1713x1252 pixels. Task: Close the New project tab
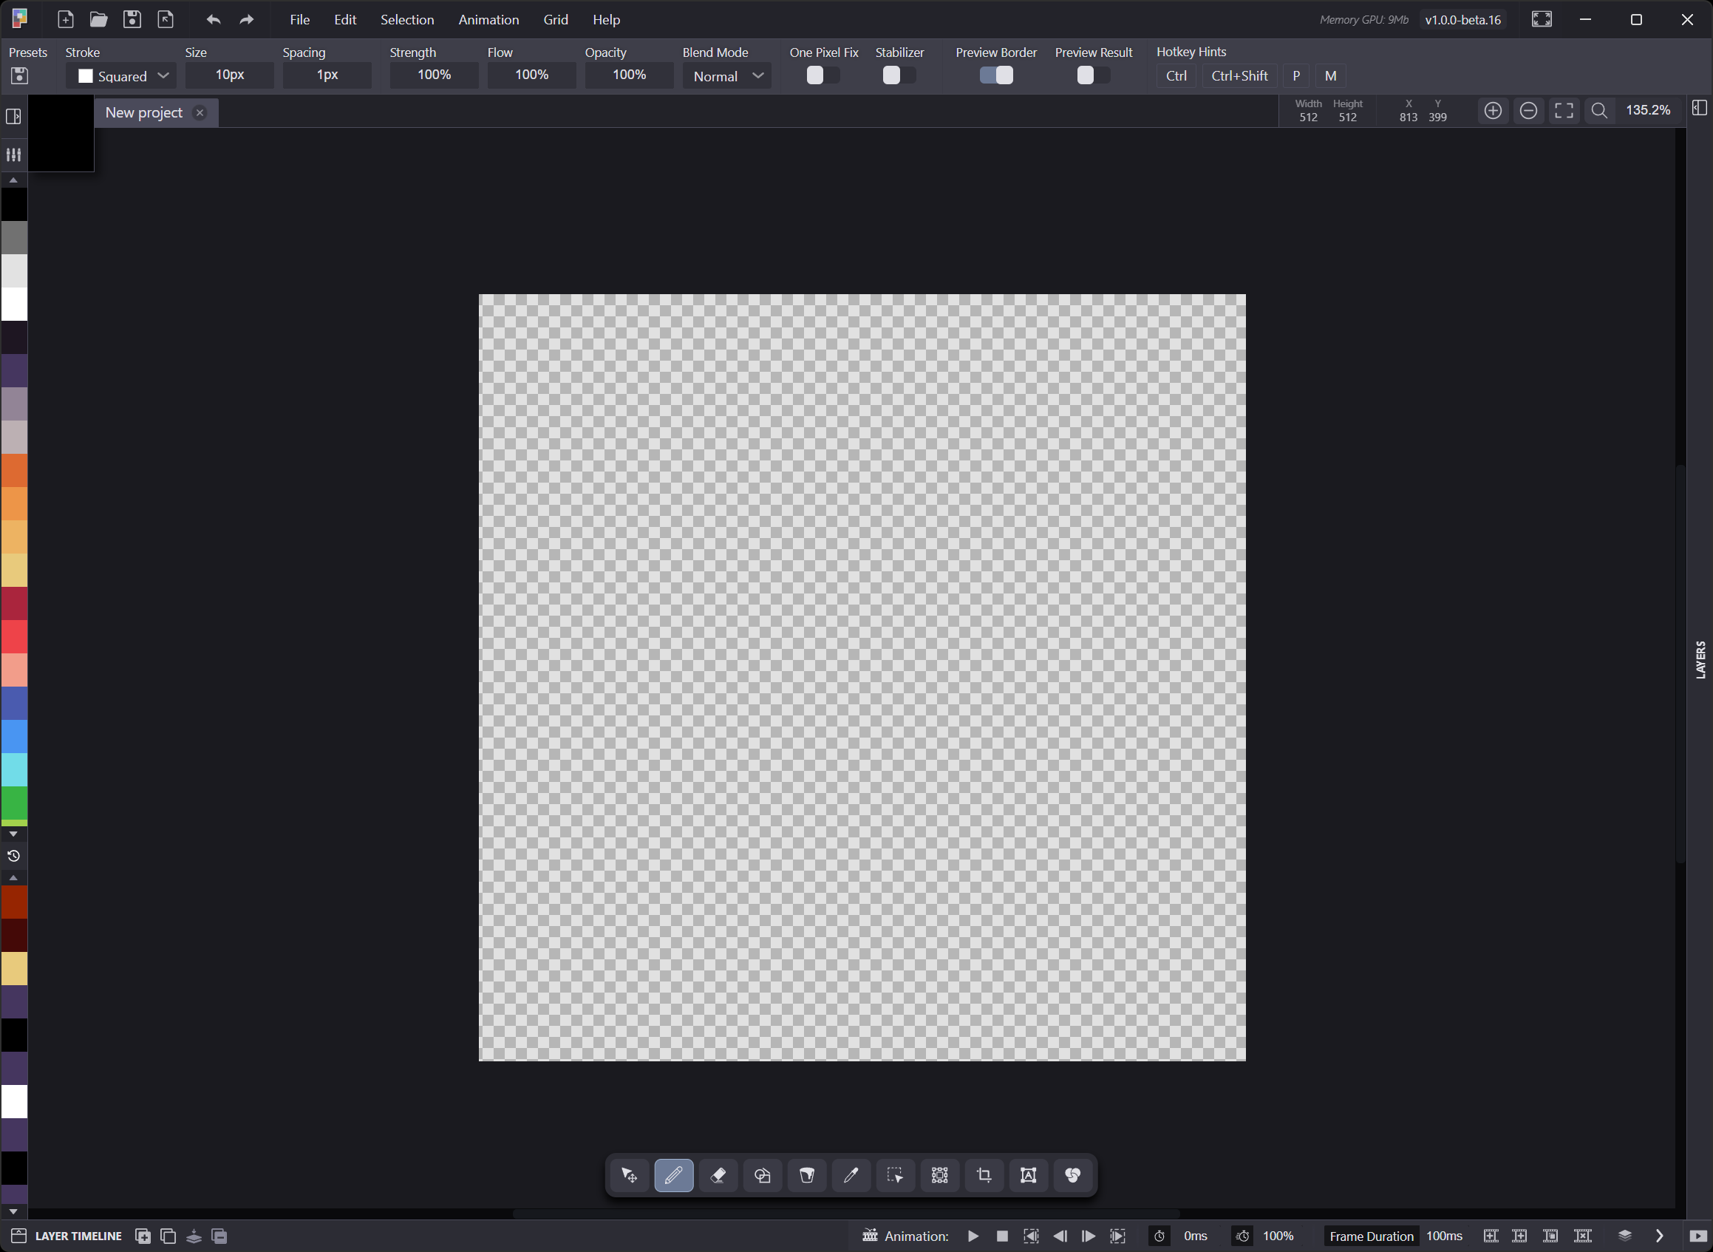[x=200, y=112]
